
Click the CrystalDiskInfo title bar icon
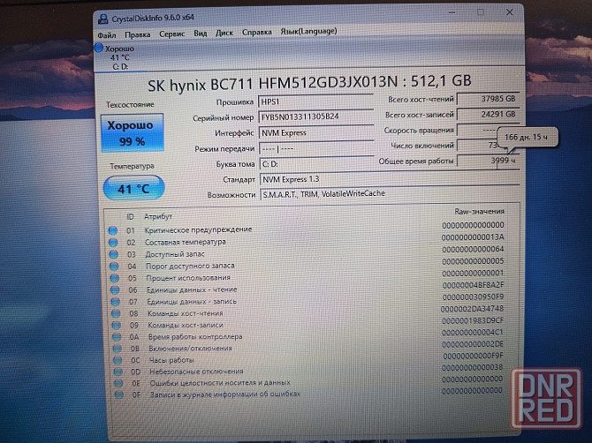pos(102,19)
